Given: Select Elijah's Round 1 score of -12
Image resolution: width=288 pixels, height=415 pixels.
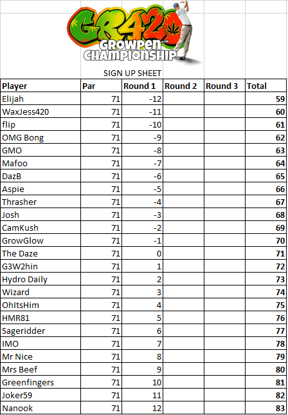Looking at the screenshot, I should (142, 99).
